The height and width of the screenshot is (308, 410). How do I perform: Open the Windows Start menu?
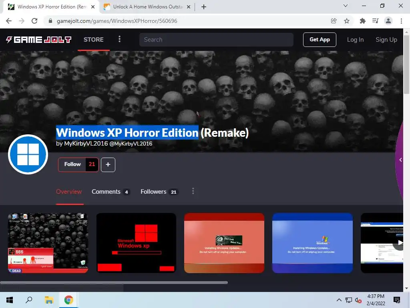[x=10, y=300]
